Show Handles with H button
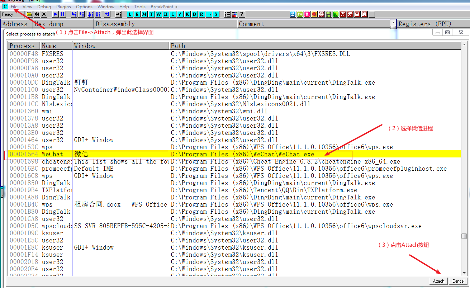The image size is (470, 288). coord(166,14)
